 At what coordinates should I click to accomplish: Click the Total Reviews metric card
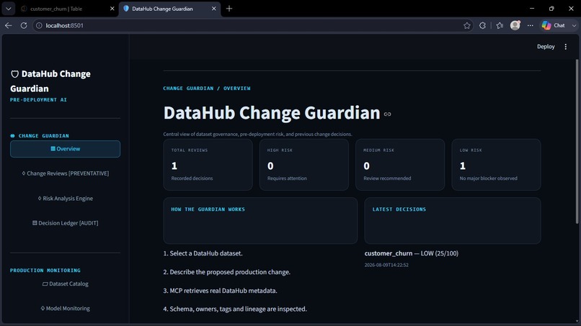point(208,165)
